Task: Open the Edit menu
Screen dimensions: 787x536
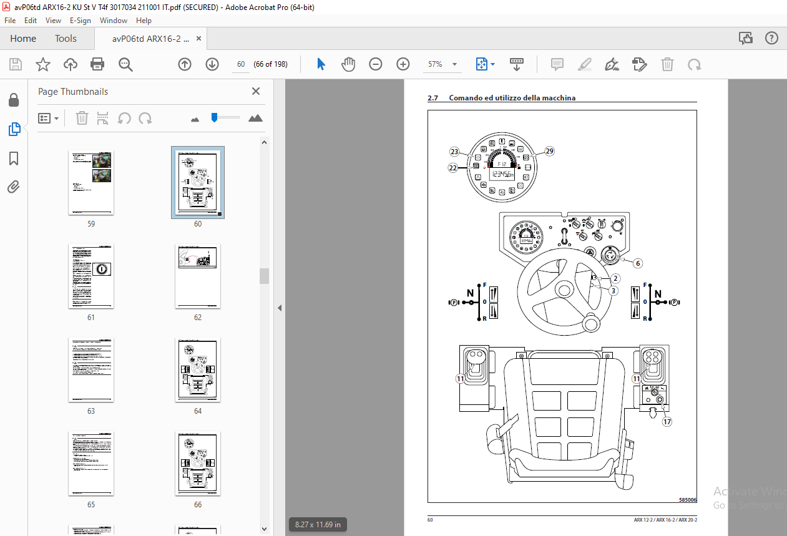Action: (x=31, y=21)
